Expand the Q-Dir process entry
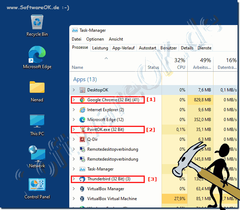 74,139
